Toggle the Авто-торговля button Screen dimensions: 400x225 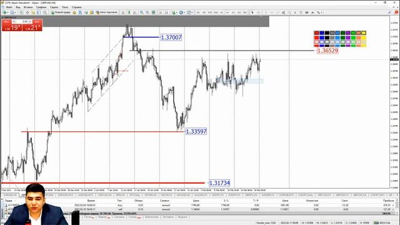[107, 12]
